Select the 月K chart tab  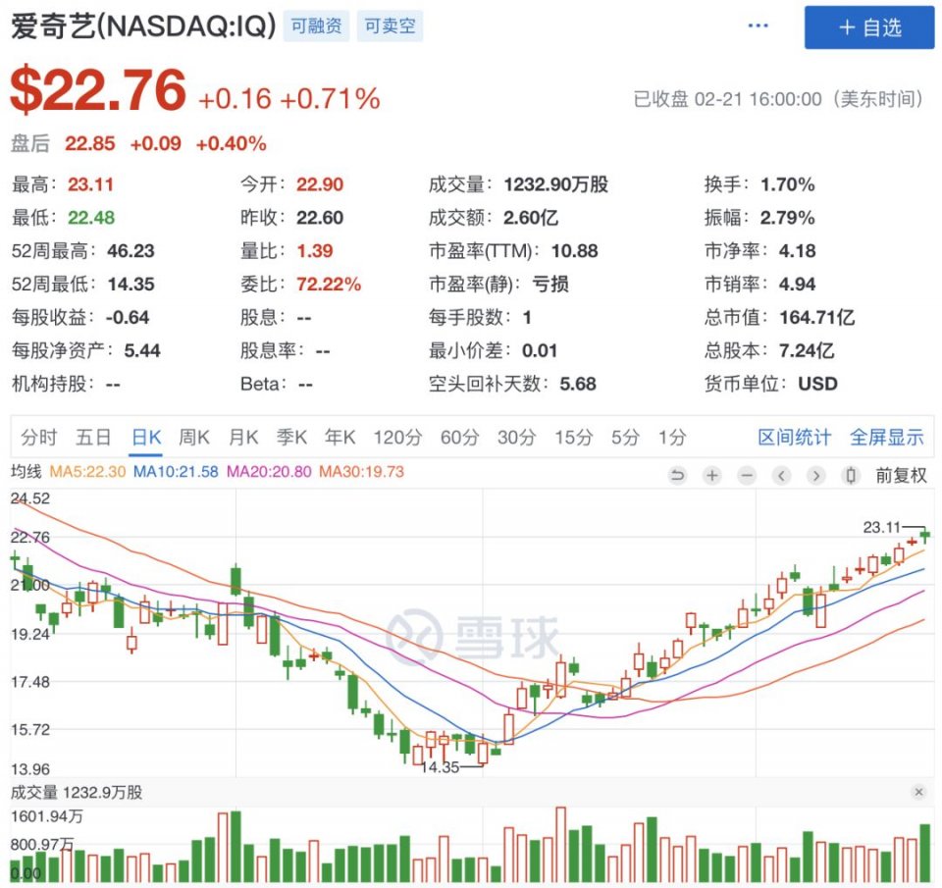point(243,438)
